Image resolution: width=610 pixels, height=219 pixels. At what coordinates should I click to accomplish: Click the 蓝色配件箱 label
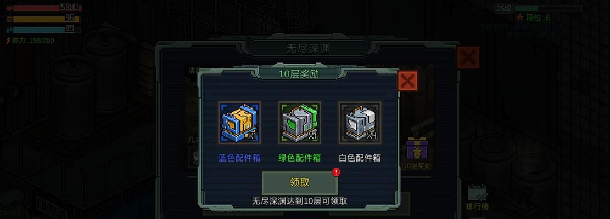239,158
